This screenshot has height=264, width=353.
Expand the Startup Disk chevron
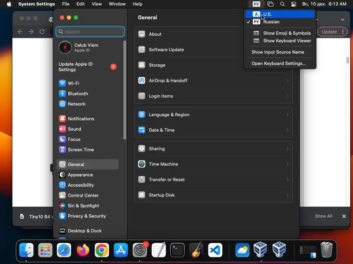(288, 195)
